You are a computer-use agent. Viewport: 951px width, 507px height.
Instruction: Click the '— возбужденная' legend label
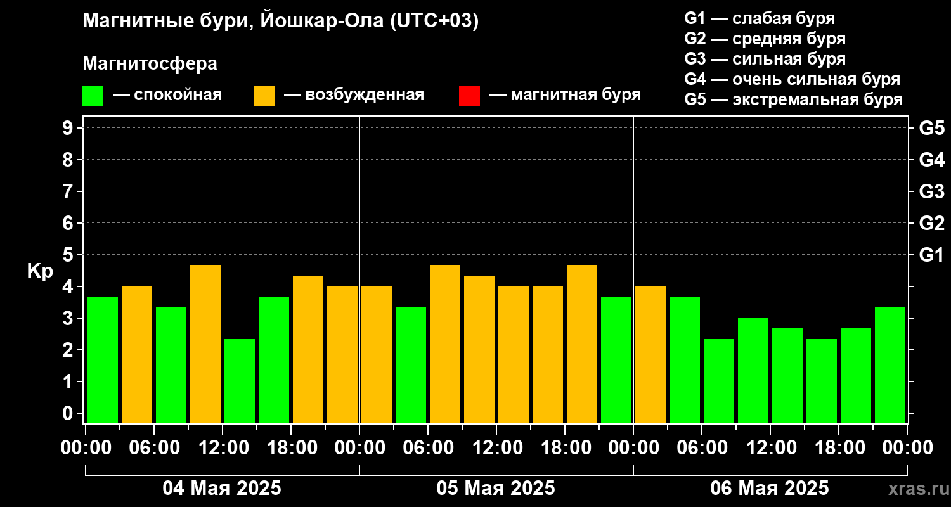[354, 95]
